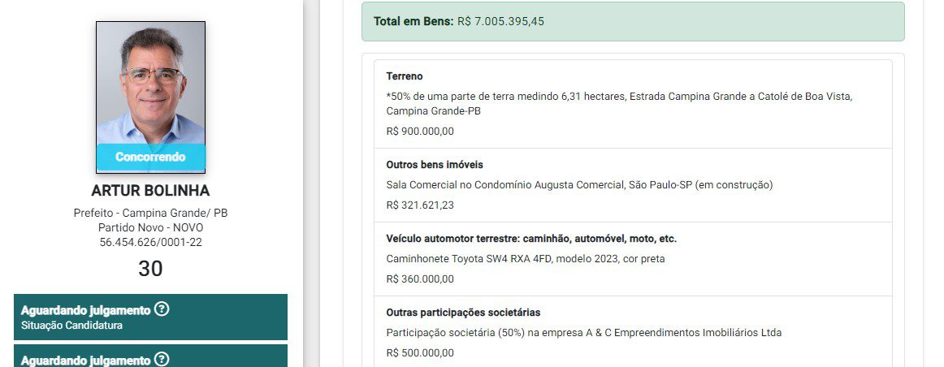Image resolution: width=944 pixels, height=367 pixels.
Task: Click the Total em Bens summary banner
Action: (632, 21)
